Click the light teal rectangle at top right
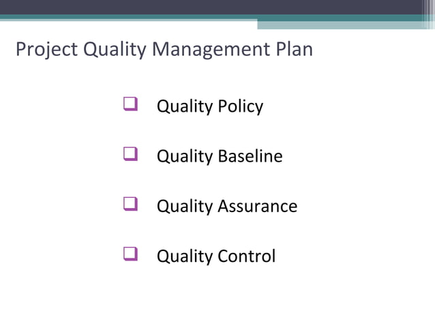This screenshot has height=326, width=435. [341, 25]
